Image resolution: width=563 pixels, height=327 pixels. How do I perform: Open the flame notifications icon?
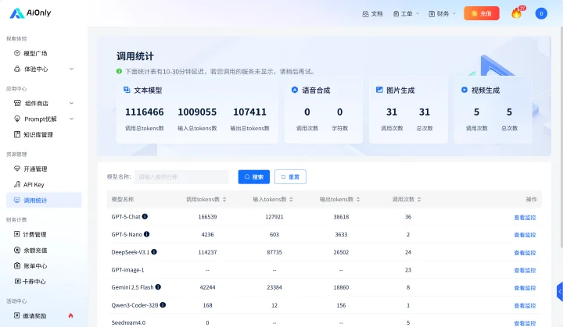click(x=516, y=13)
